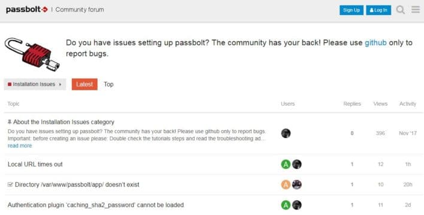Click the Sign Up button

point(352,10)
